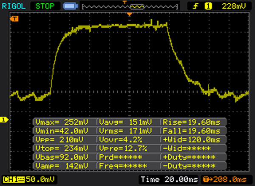Click the Vrms= 171mV measurement

(125, 131)
